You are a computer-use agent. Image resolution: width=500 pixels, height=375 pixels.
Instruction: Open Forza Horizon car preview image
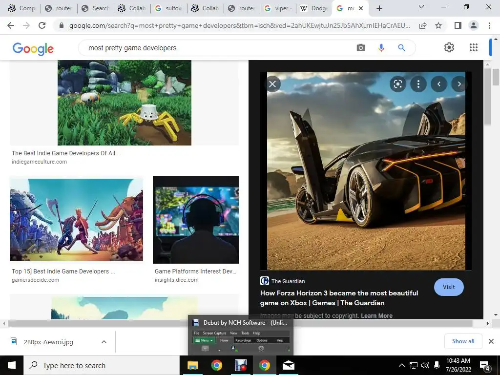tap(366, 171)
